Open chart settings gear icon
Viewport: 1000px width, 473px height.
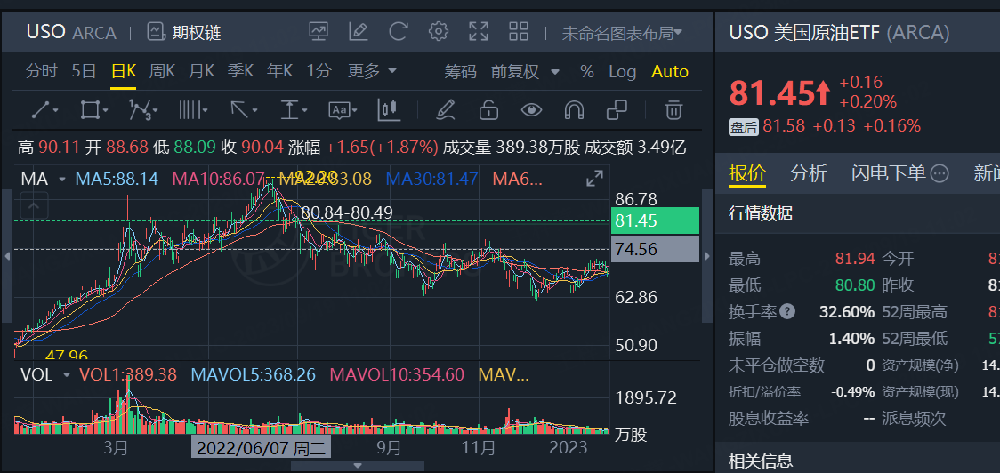click(439, 31)
